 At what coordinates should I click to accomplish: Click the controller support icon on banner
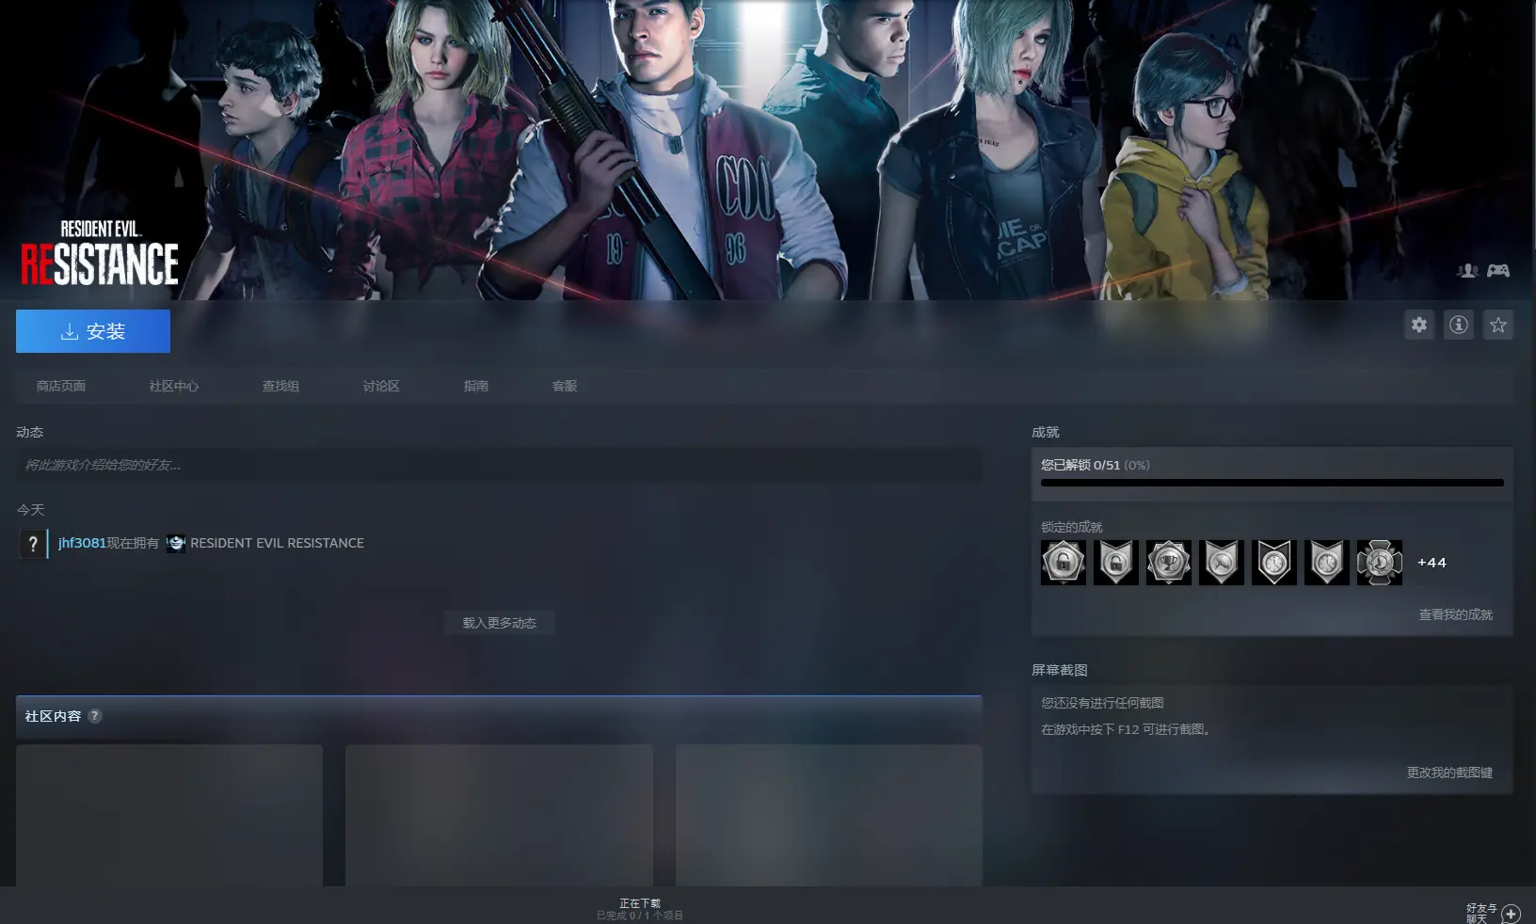[x=1498, y=271]
